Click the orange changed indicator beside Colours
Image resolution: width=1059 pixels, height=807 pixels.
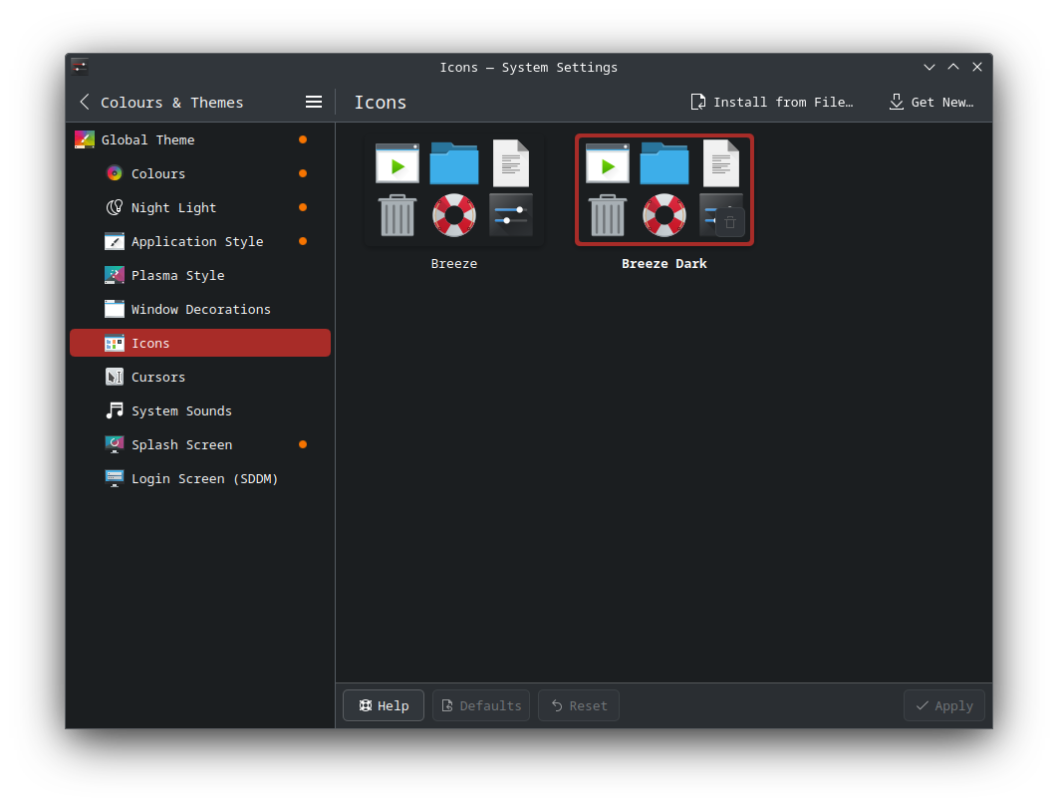click(x=303, y=173)
